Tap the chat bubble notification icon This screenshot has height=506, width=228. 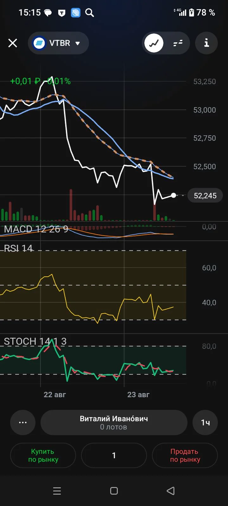pyautogui.click(x=48, y=13)
